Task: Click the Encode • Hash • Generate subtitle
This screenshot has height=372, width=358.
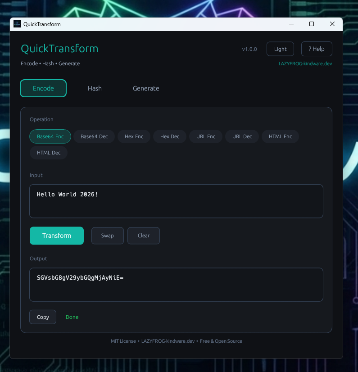Action: coord(50,64)
